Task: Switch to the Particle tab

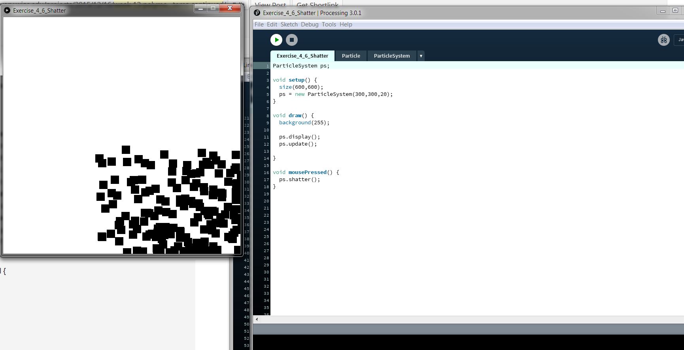Action: [x=351, y=56]
